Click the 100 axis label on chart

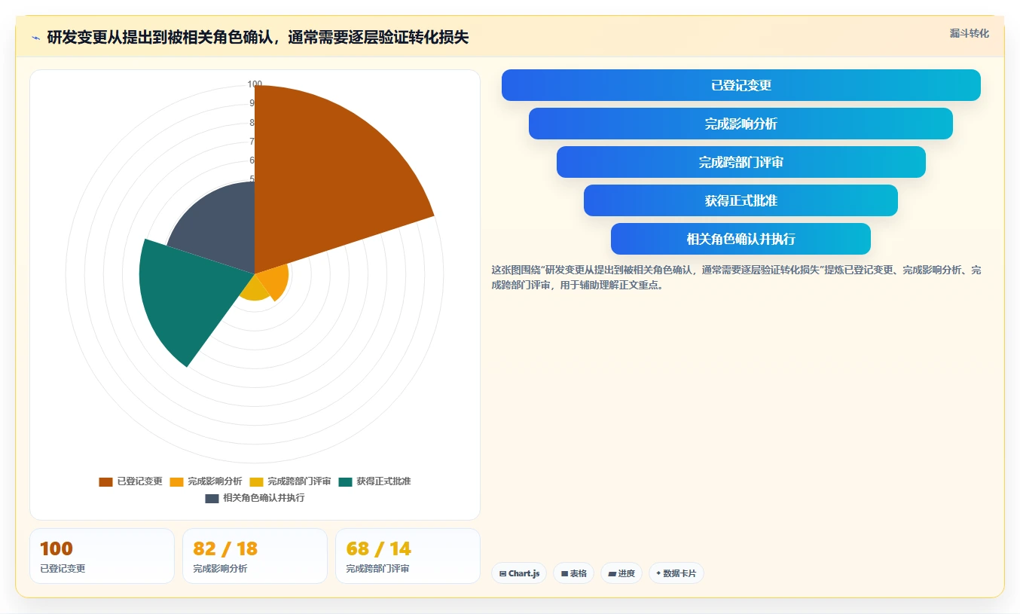255,84
